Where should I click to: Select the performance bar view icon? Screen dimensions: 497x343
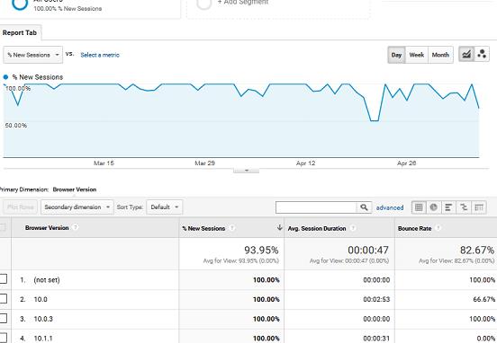pyautogui.click(x=448, y=207)
